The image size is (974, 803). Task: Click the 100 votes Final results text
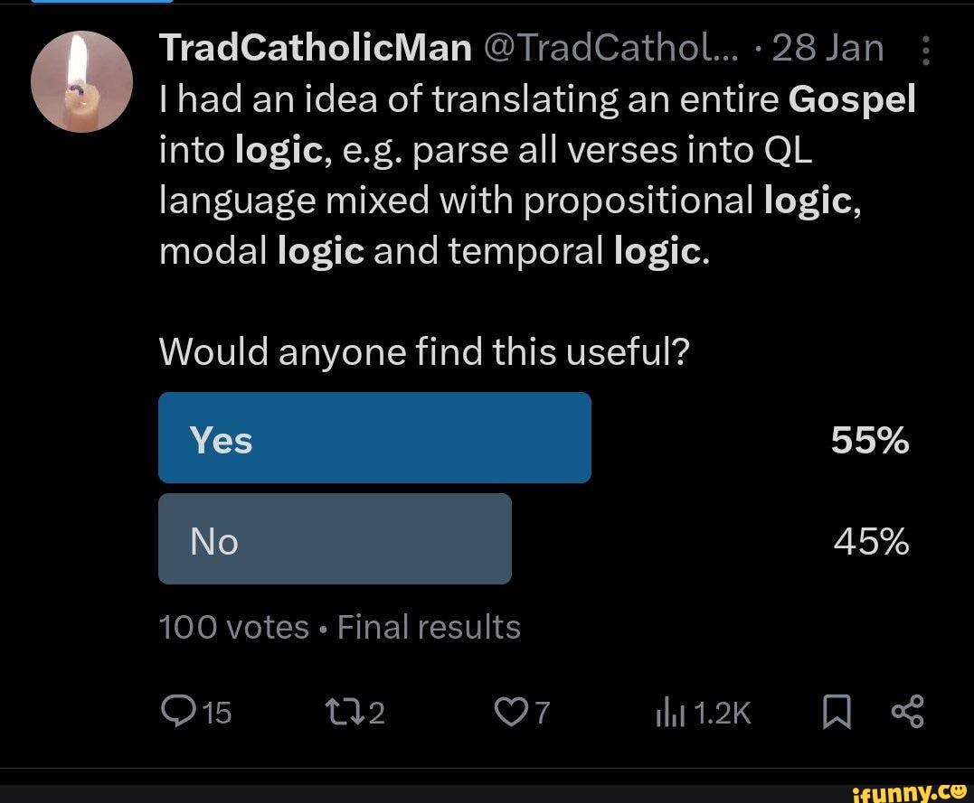(339, 626)
